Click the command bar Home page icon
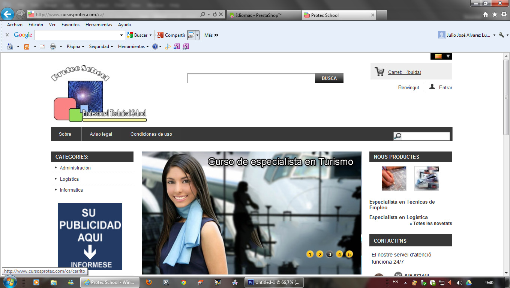510x288 pixels. click(x=10, y=46)
